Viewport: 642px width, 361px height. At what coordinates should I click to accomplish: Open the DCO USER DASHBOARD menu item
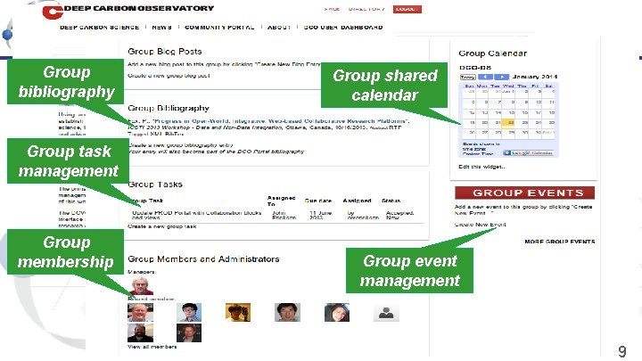click(343, 28)
